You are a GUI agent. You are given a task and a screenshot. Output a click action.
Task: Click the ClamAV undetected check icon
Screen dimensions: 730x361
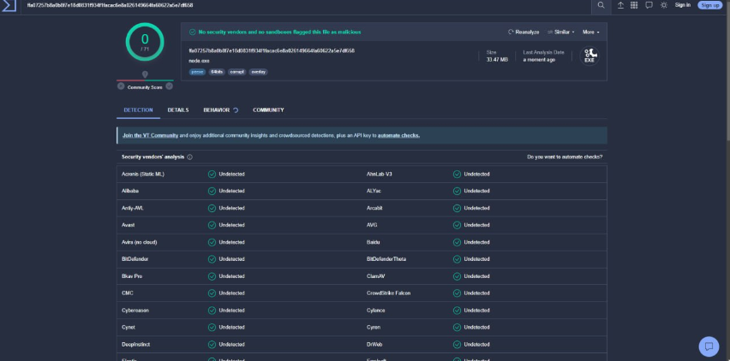pos(458,276)
